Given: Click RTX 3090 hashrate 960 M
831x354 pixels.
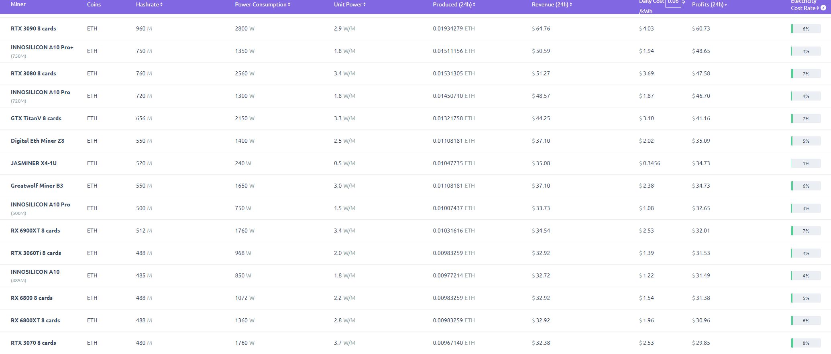Looking at the screenshot, I should pos(144,28).
